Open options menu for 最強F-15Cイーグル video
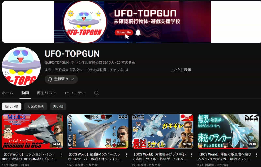Viewport: 261px width, 167px height. (126, 155)
